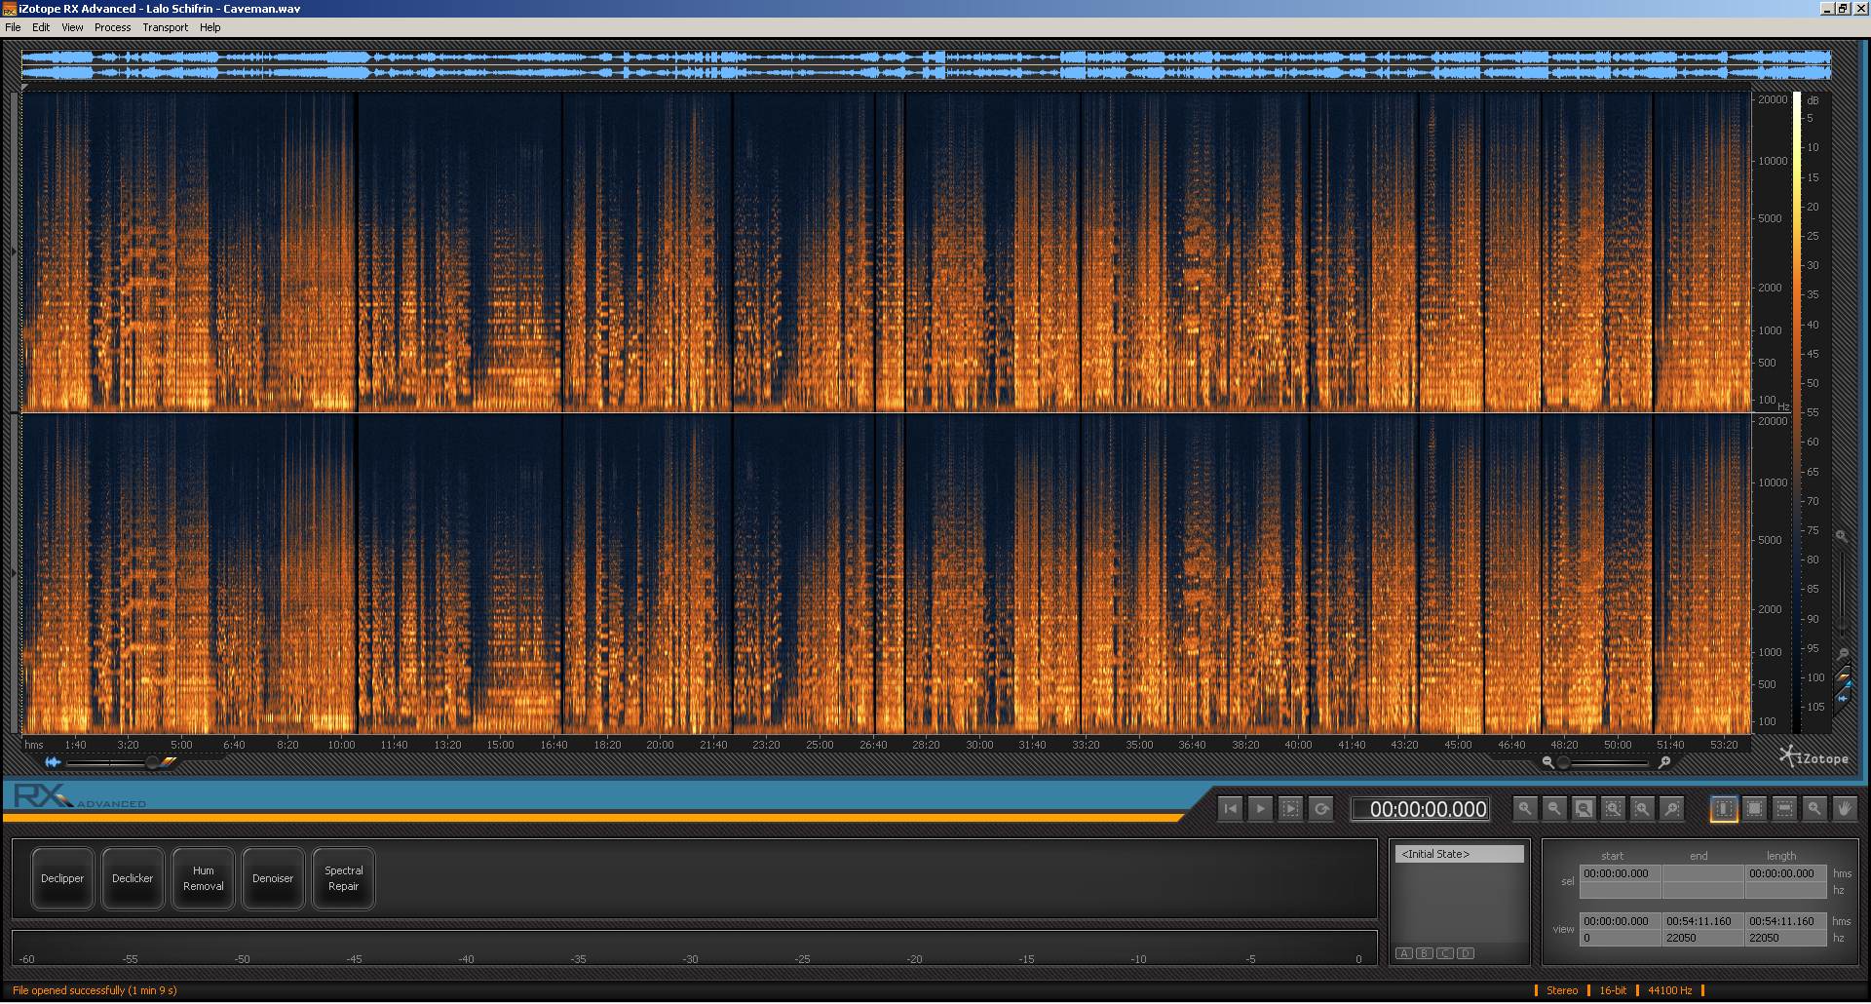
Task: Adjust the waveform/spectrogram opacity slider
Action: (152, 762)
